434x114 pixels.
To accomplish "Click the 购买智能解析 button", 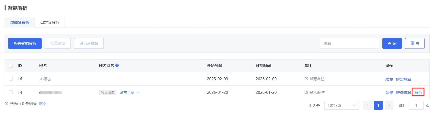I will (25, 43).
